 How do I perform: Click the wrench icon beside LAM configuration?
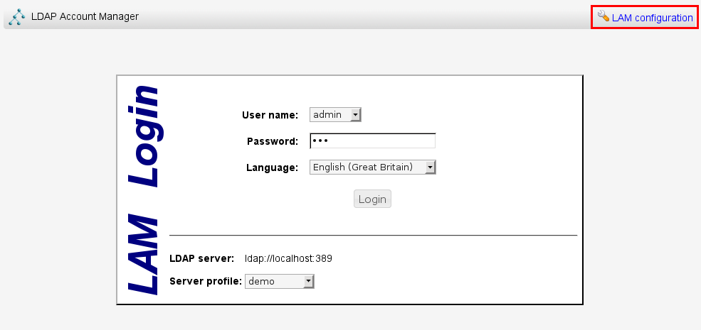coord(603,16)
